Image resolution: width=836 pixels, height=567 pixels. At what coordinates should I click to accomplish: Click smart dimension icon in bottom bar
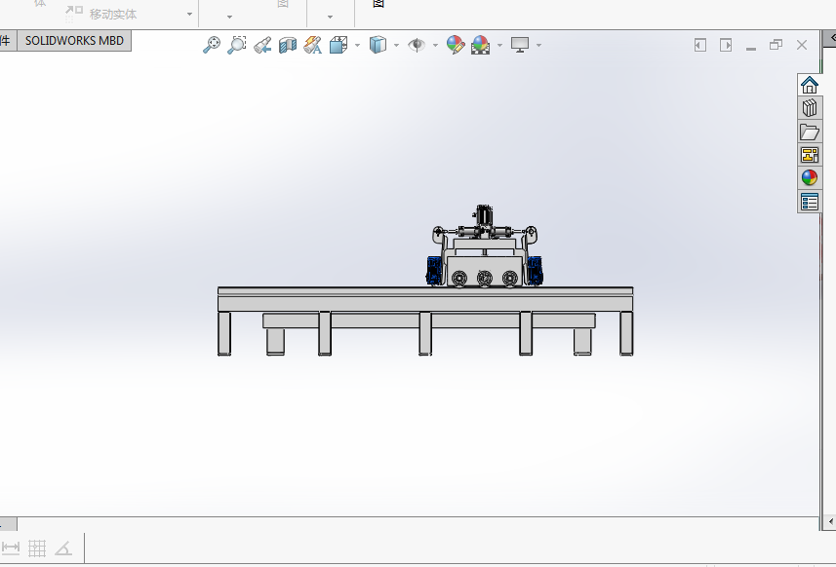(x=11, y=548)
